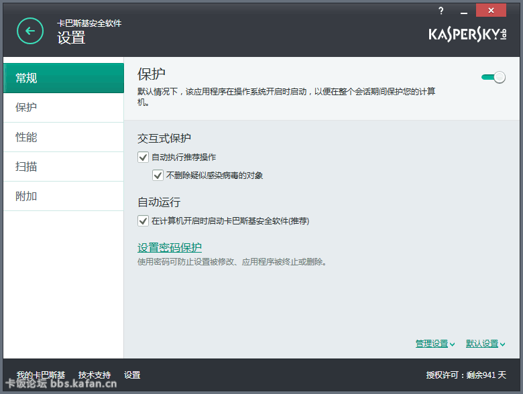Click the 使用密码可防止设置被修改 description text
Viewport: 523px width, 394px height.
coord(232,262)
